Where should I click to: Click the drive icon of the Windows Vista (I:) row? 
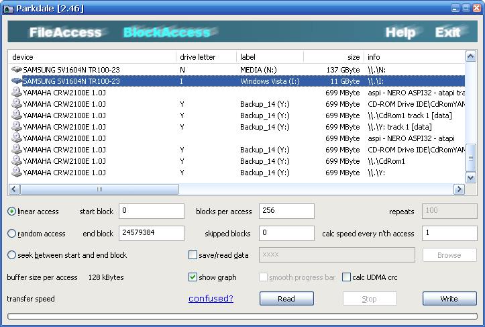(x=17, y=81)
